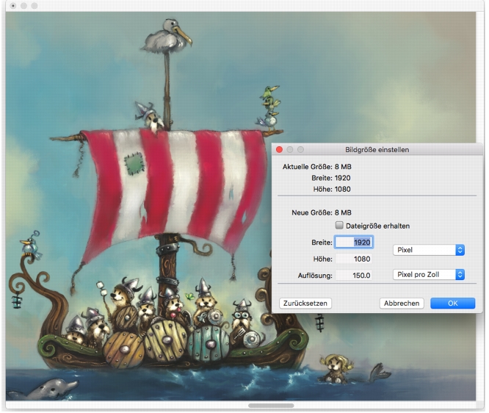Open the Pixel unit dropdown
The image size is (489, 413).
429,250
